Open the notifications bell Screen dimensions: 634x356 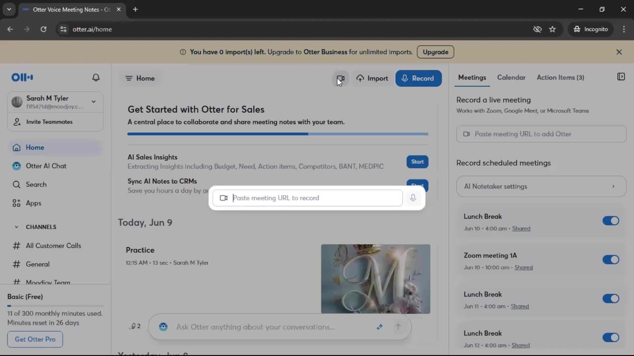tap(96, 77)
